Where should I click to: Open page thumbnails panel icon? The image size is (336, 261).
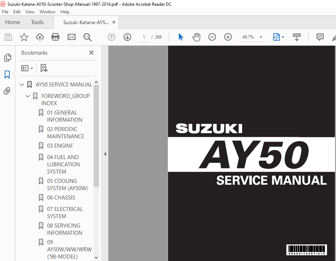click(x=8, y=58)
